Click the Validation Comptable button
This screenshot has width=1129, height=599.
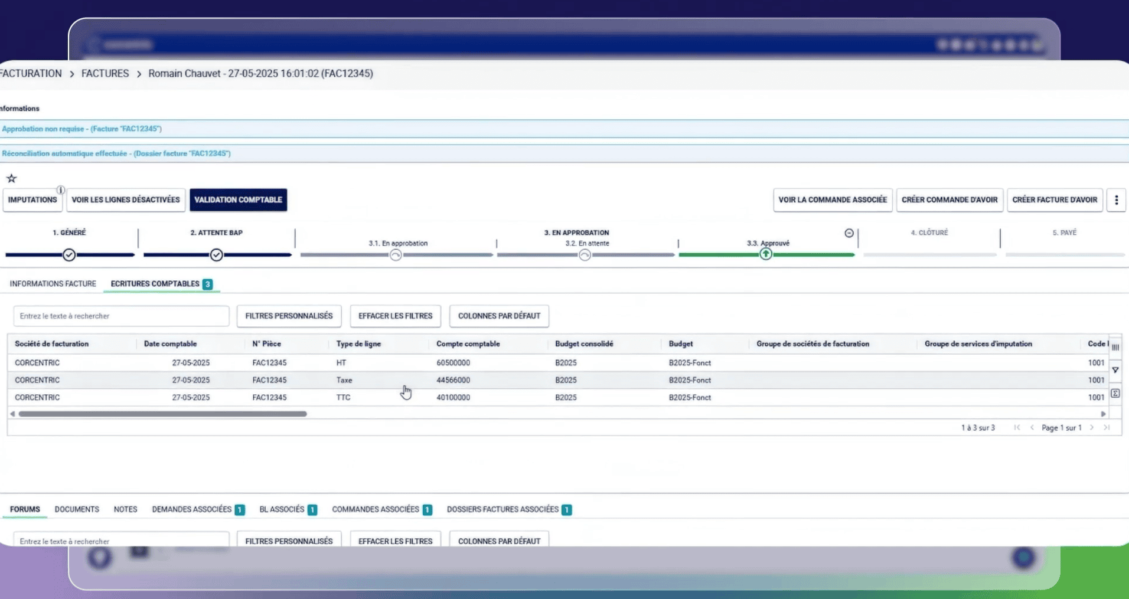tap(238, 200)
